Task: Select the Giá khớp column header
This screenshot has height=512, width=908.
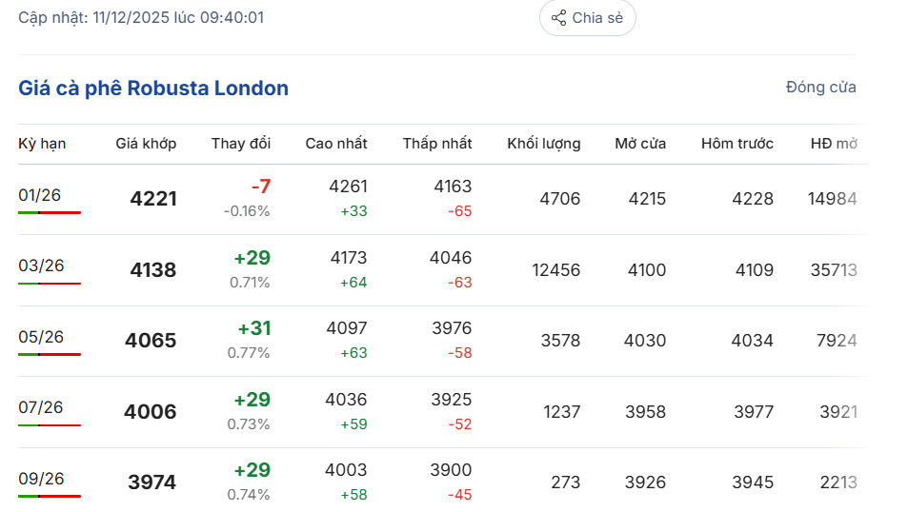Action: (146, 144)
